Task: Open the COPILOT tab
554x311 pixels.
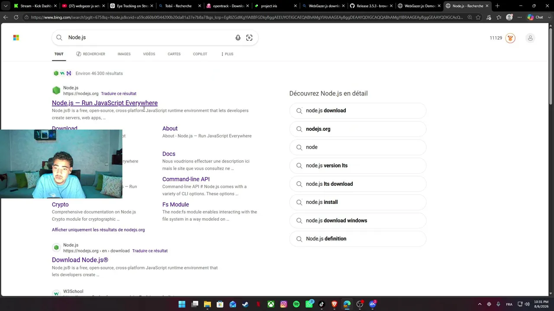Action: pyautogui.click(x=200, y=54)
